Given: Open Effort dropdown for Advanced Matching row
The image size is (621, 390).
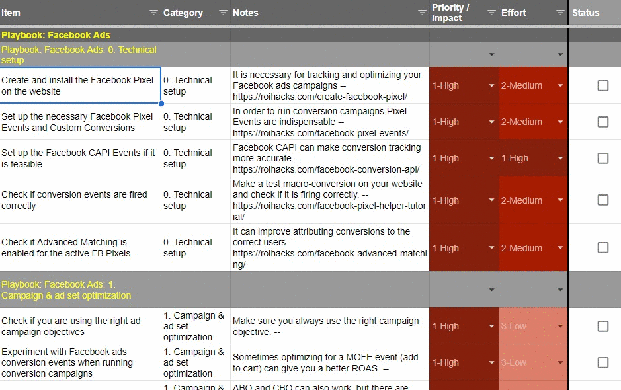Looking at the screenshot, I should coord(560,248).
